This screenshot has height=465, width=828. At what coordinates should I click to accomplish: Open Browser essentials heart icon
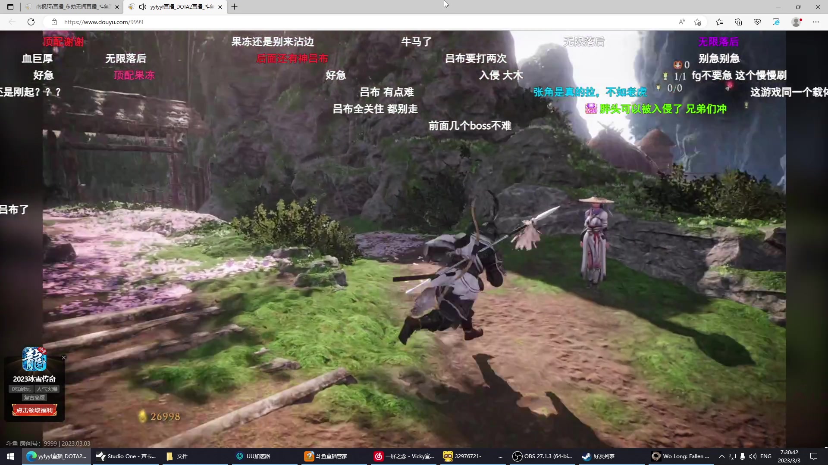[x=757, y=22]
